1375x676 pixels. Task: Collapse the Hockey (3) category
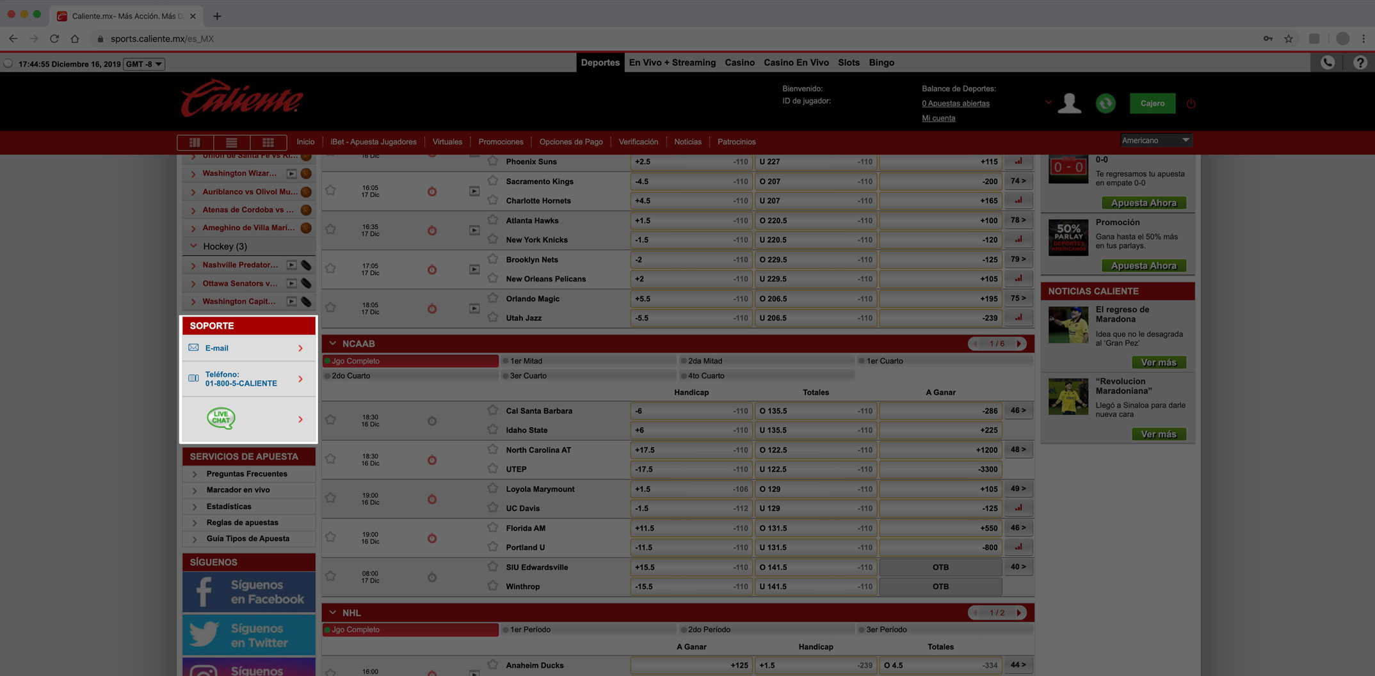193,246
